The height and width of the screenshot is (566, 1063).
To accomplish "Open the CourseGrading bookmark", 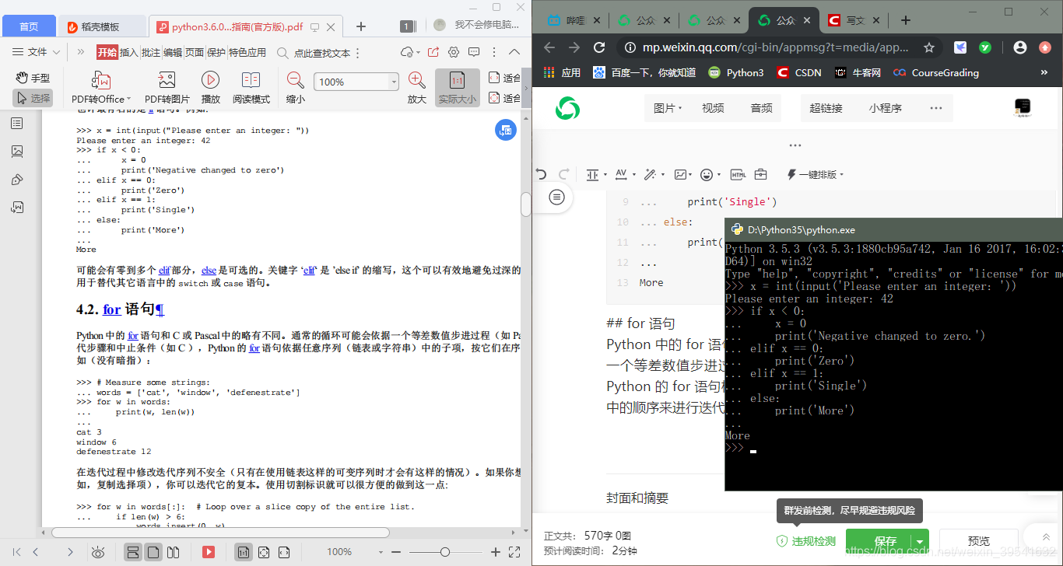I will coord(936,72).
